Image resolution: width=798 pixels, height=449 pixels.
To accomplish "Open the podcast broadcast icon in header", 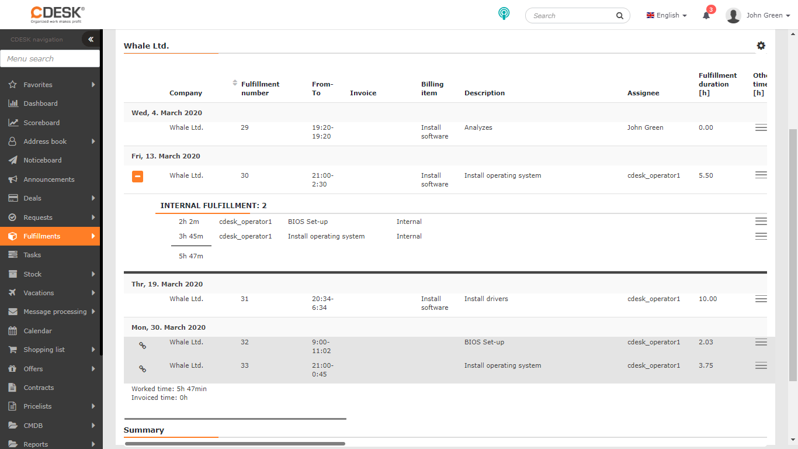I will [504, 14].
